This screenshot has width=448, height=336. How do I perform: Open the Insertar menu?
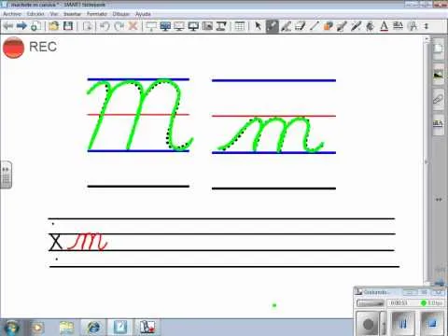tap(72, 14)
